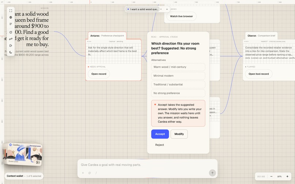Open the Antares card three-dot menu
Screen dimensions: 295x184
pyautogui.click(x=89, y=42)
